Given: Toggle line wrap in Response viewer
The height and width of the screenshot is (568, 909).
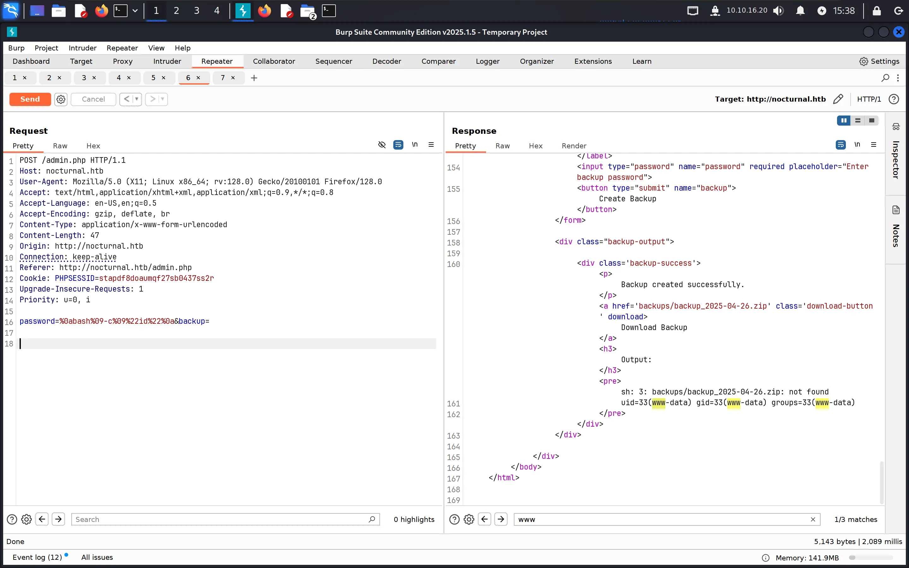Looking at the screenshot, I should point(841,145).
